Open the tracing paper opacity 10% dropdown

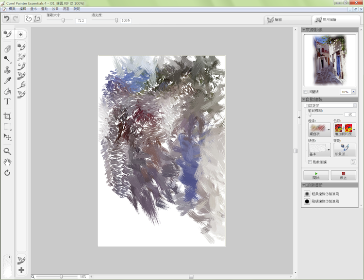coord(353,92)
